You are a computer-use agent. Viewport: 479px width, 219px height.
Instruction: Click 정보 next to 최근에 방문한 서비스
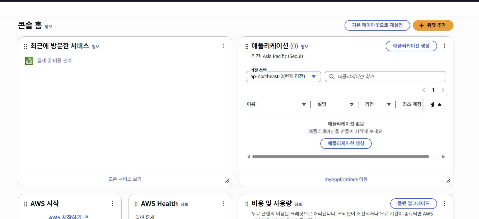coord(96,47)
